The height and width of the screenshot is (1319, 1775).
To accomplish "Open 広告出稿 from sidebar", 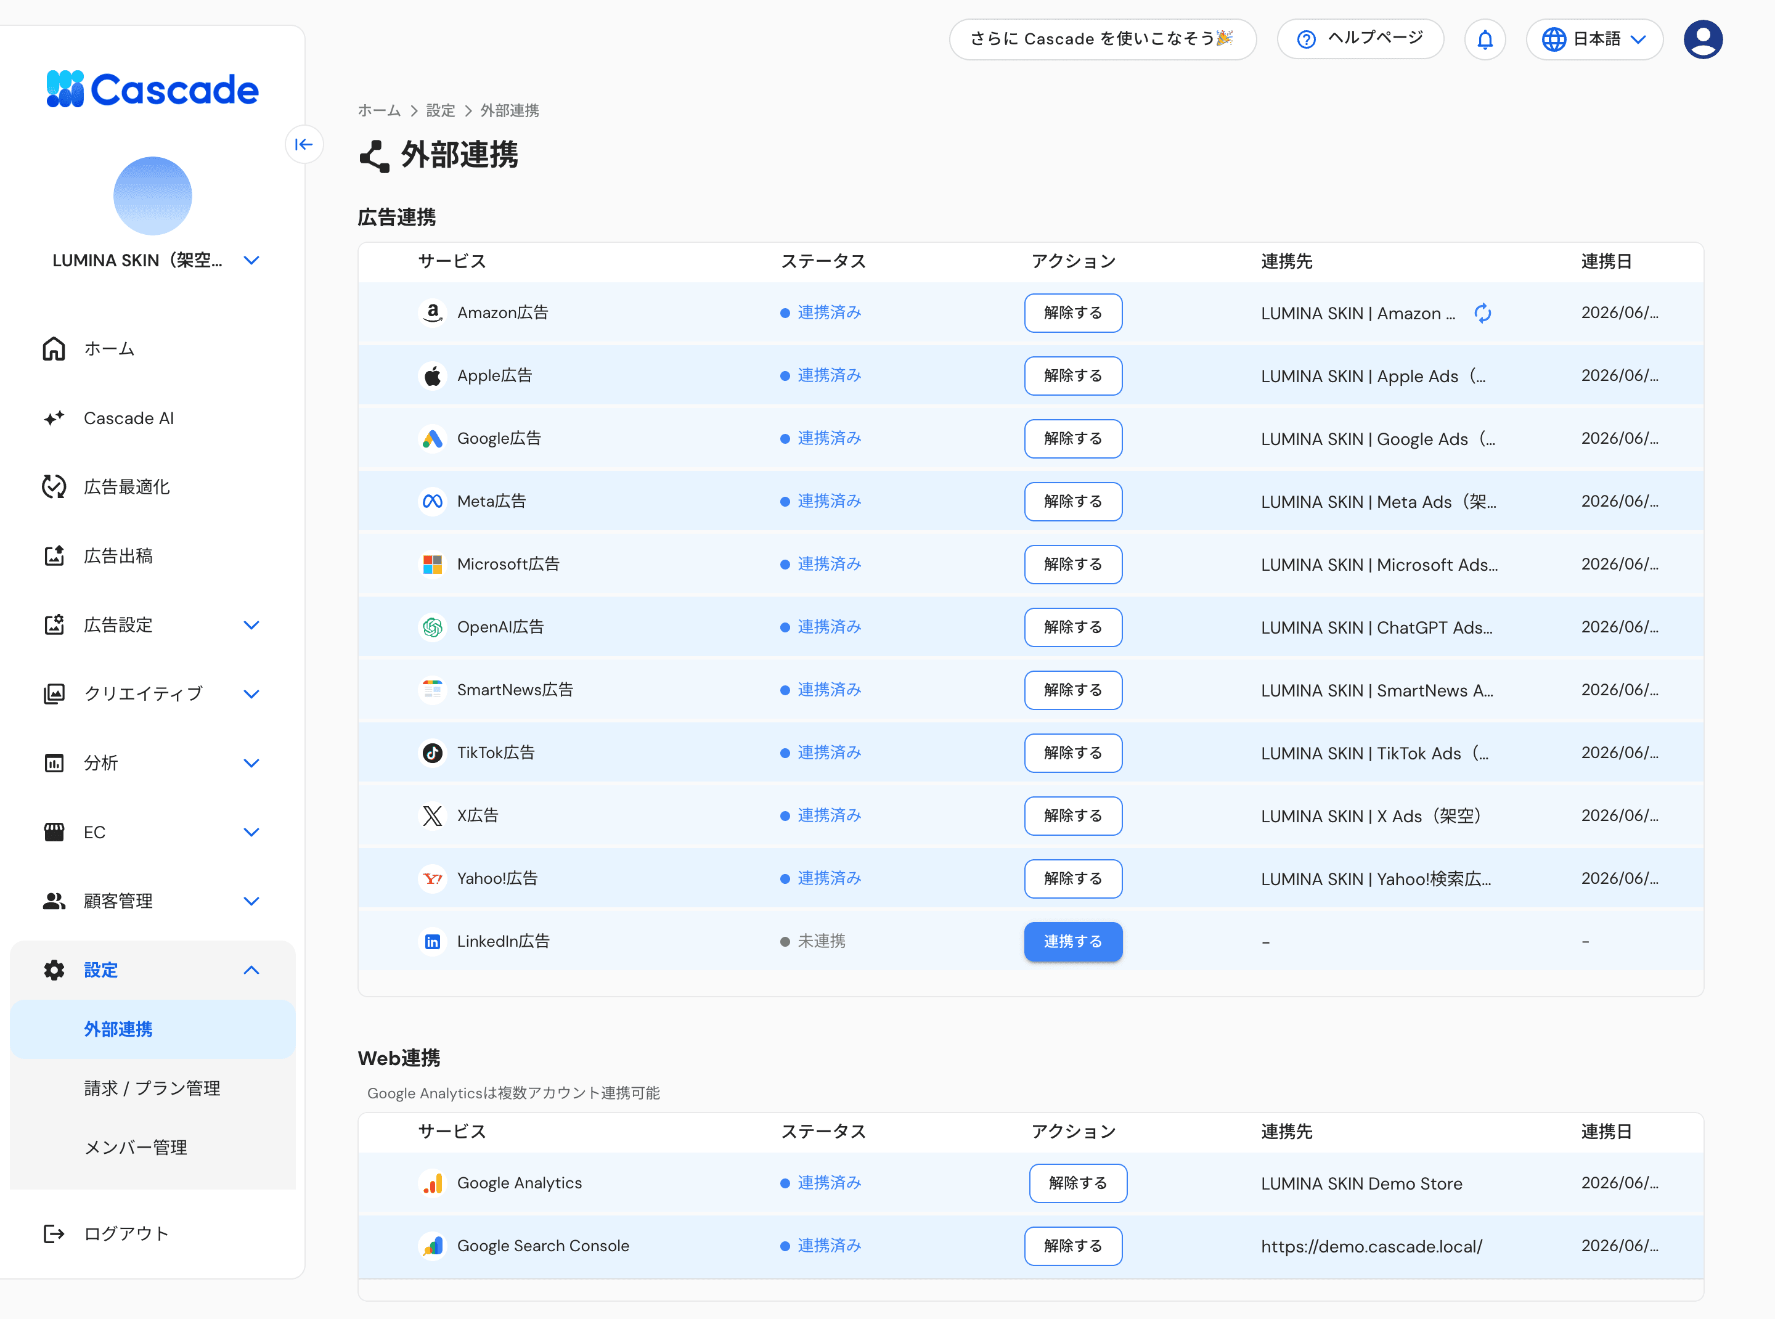I will tap(152, 556).
